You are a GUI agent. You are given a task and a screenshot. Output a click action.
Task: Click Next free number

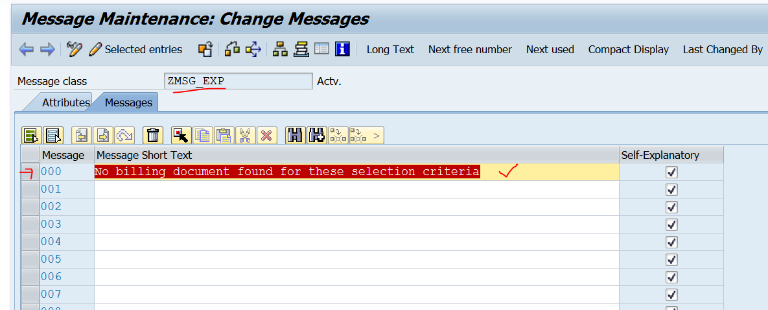471,49
